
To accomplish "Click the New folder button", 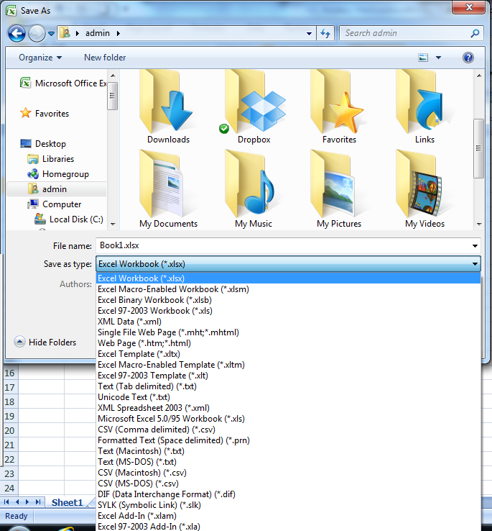I will 105,58.
